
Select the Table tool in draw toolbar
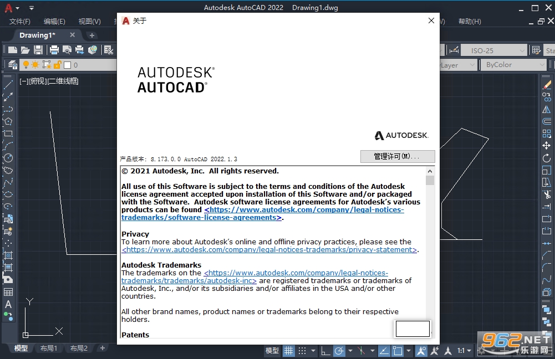point(8,292)
